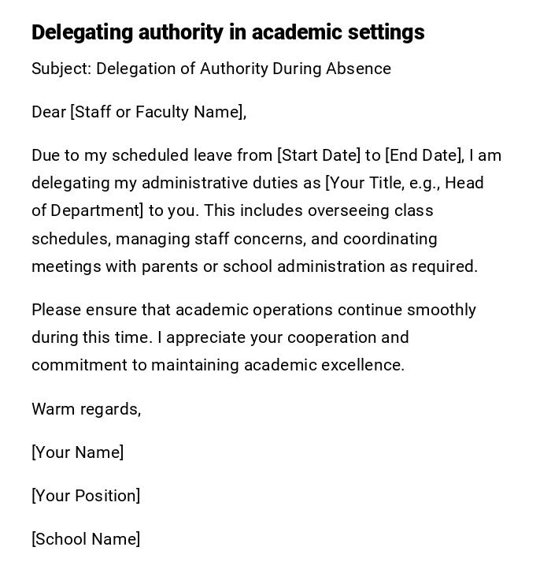Click the "[Your Position]" placeholder

point(86,496)
